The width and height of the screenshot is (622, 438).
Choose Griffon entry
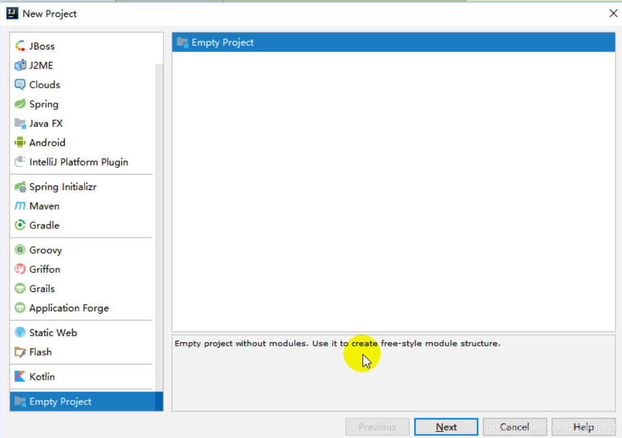[82, 269]
